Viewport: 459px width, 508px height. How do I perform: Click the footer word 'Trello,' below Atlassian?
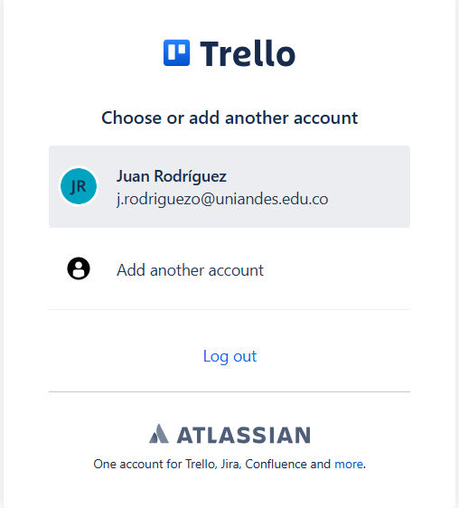tap(201, 464)
